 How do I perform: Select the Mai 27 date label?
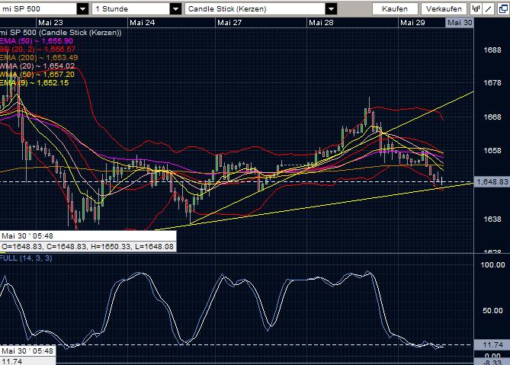229,22
